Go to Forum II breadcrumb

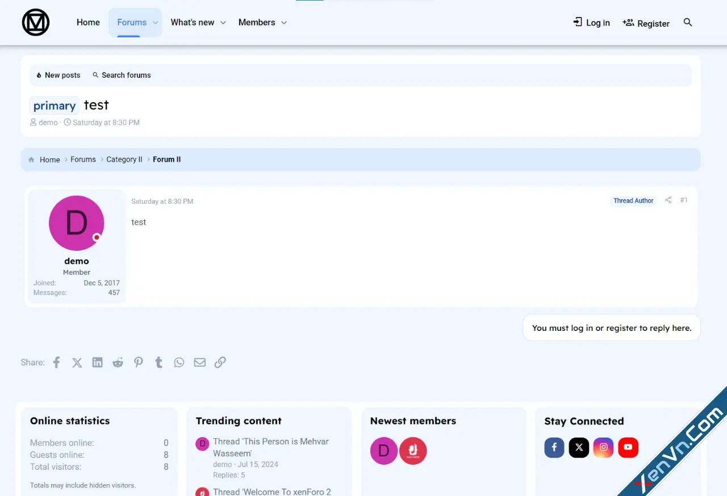(167, 159)
